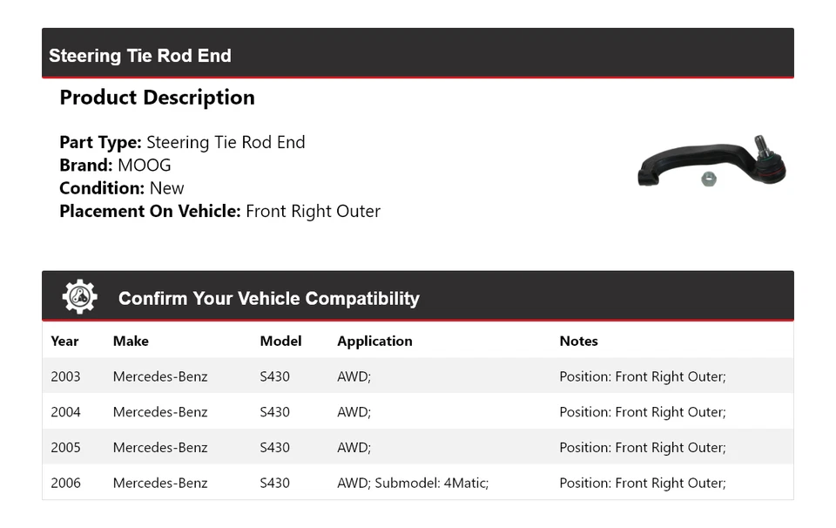Click the Make column header
Screen dimensions: 836x528
pyautogui.click(x=131, y=341)
